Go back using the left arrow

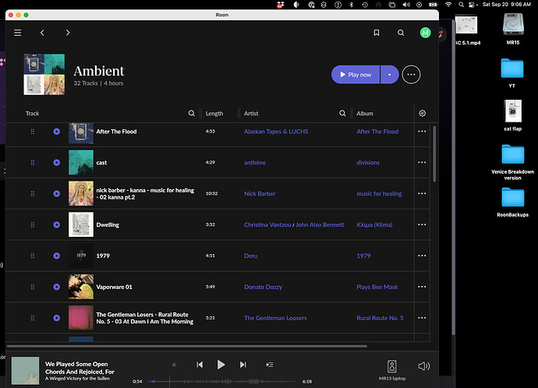coord(42,33)
